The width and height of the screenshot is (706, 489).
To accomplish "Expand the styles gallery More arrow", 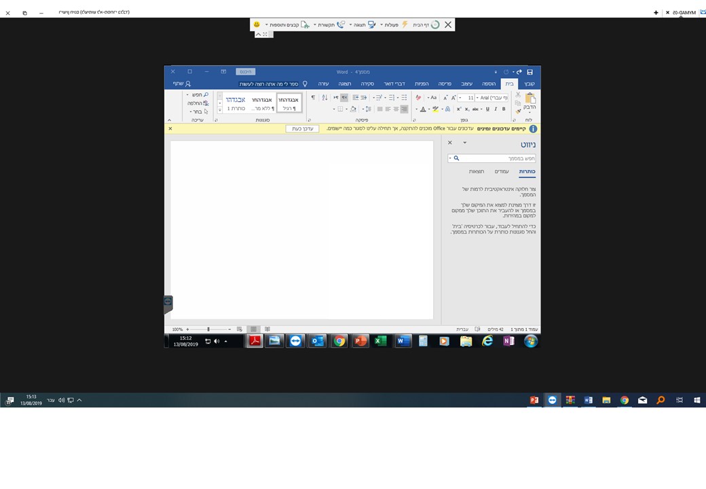I will point(220,110).
